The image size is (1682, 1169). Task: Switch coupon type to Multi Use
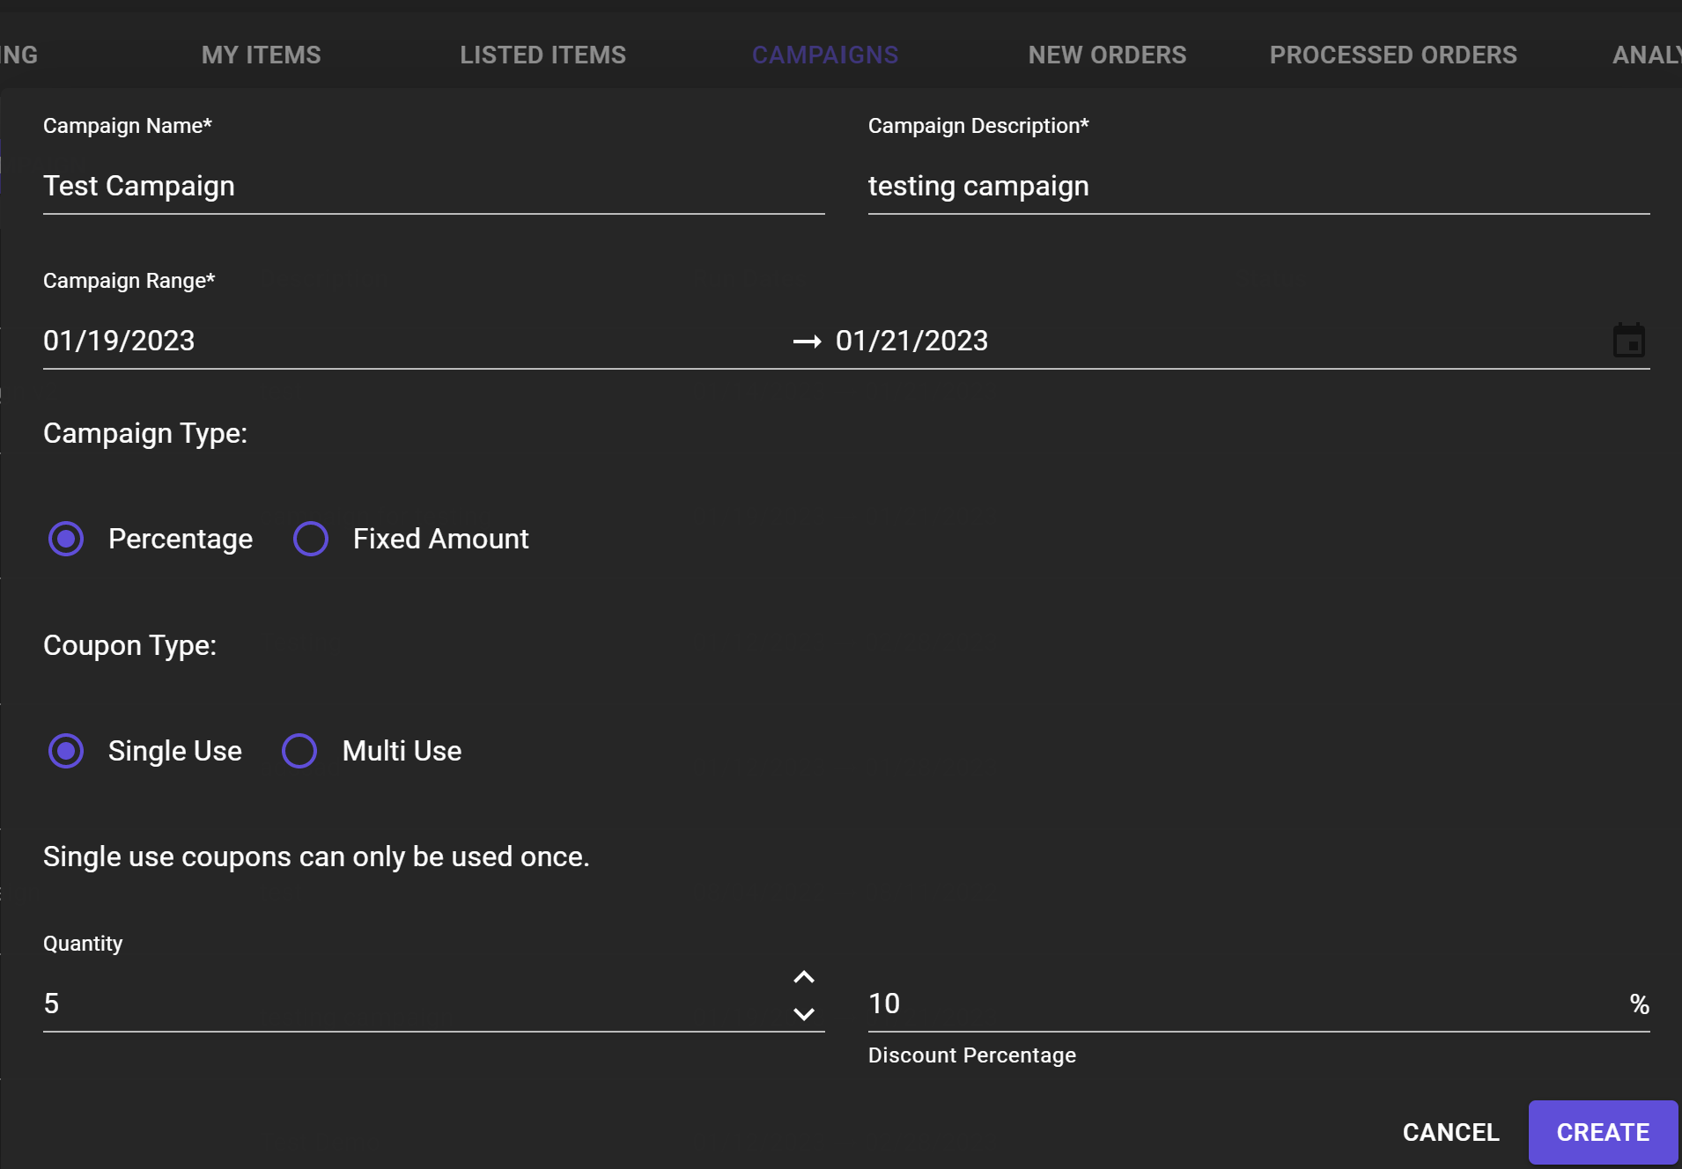(299, 751)
